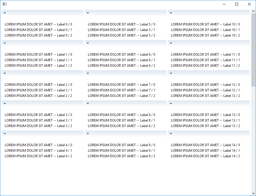Click text ending with Label 3 / 2
The height and width of the screenshot is (196, 256).
pos(38,126)
